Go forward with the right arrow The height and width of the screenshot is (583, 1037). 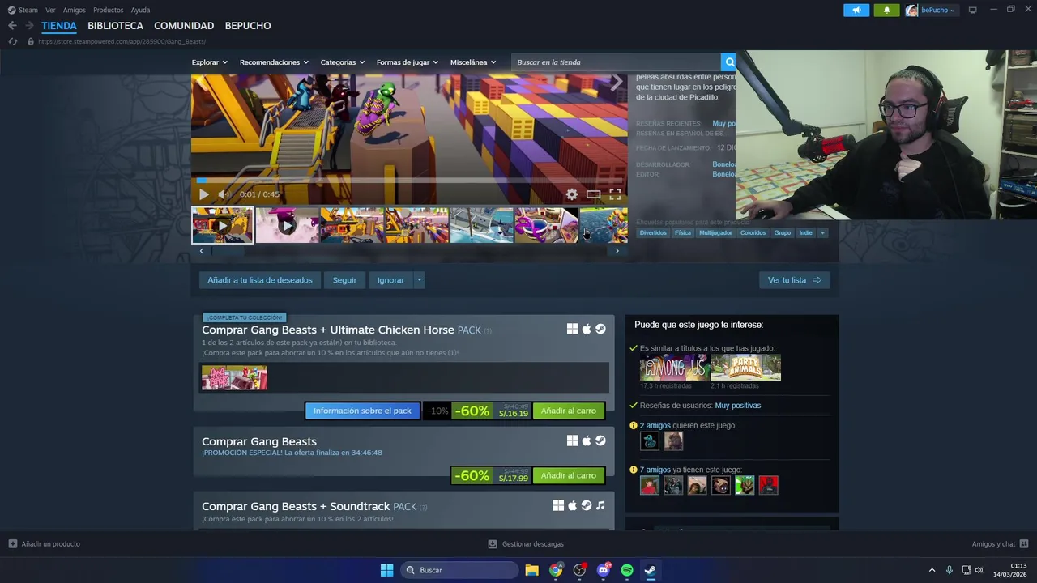tap(28, 26)
